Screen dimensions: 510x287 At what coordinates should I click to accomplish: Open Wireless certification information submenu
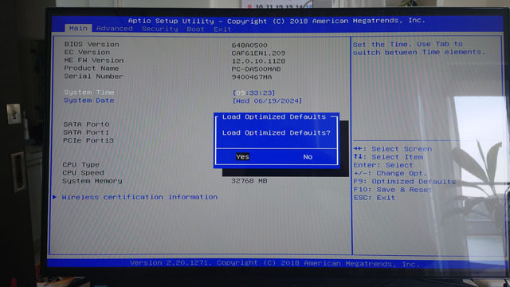(x=139, y=197)
